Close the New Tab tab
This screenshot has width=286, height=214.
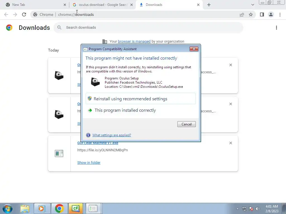[65, 5]
